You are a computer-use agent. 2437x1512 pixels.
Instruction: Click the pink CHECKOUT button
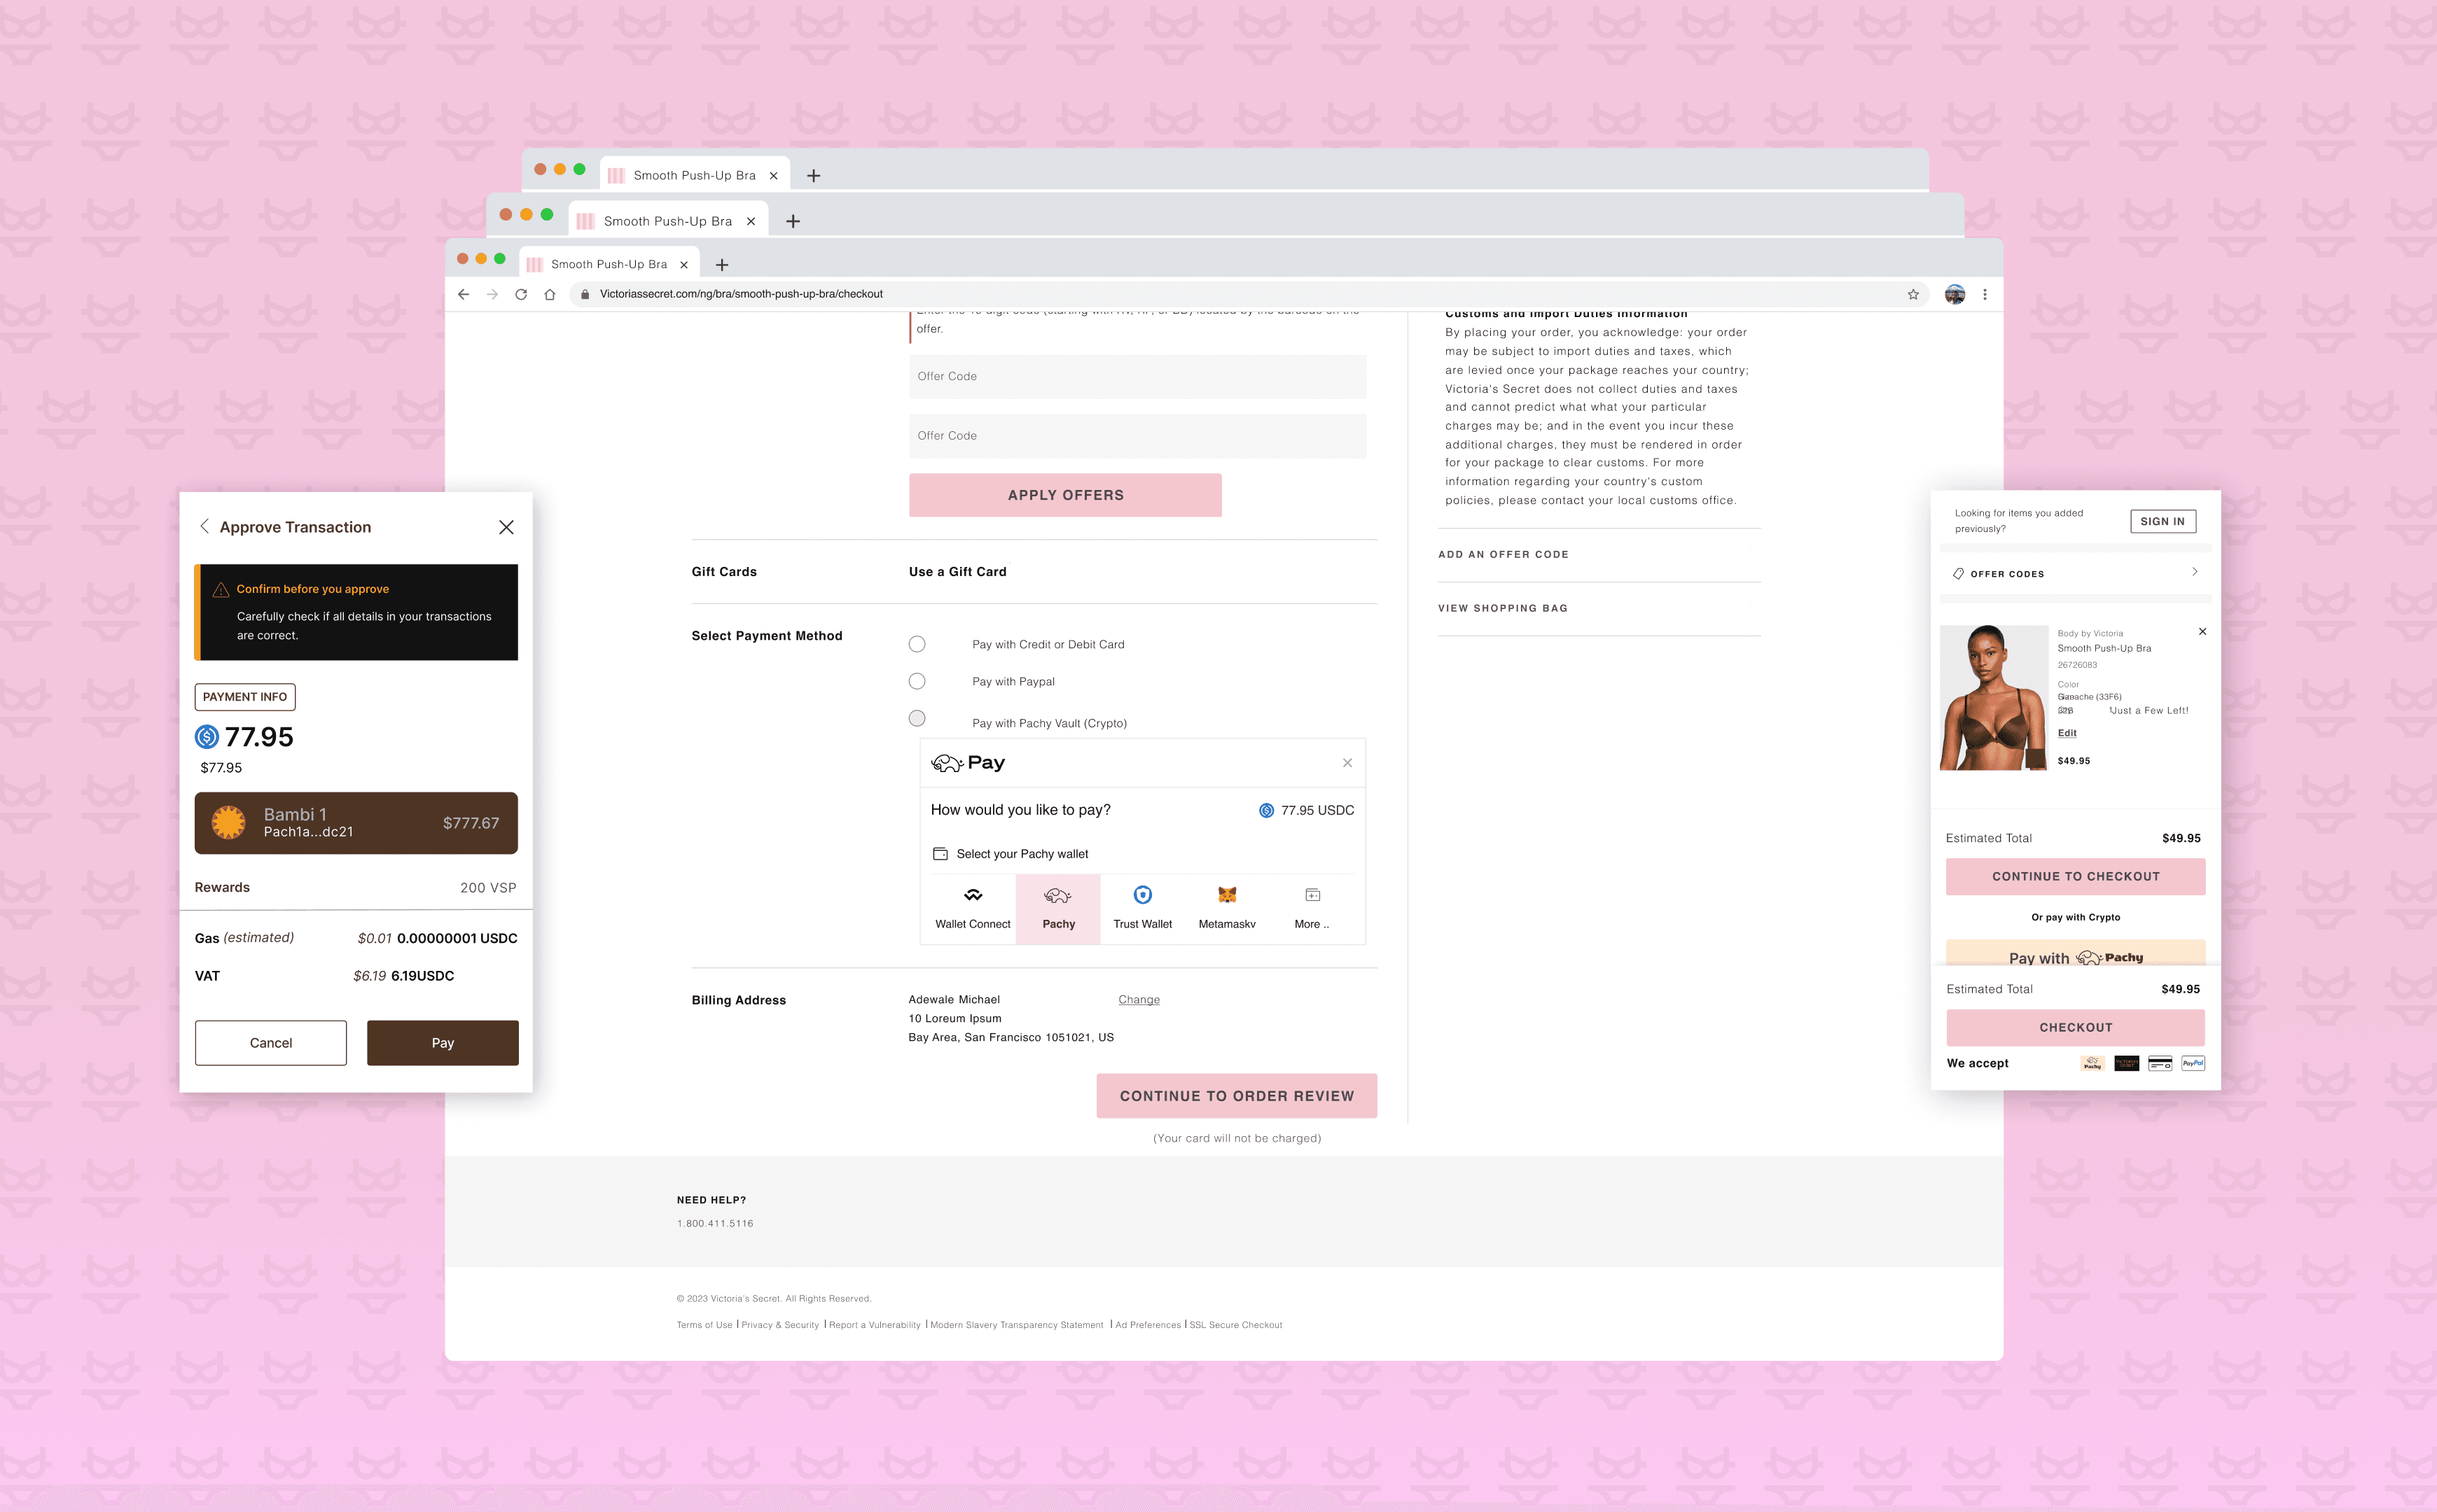coord(2076,1028)
